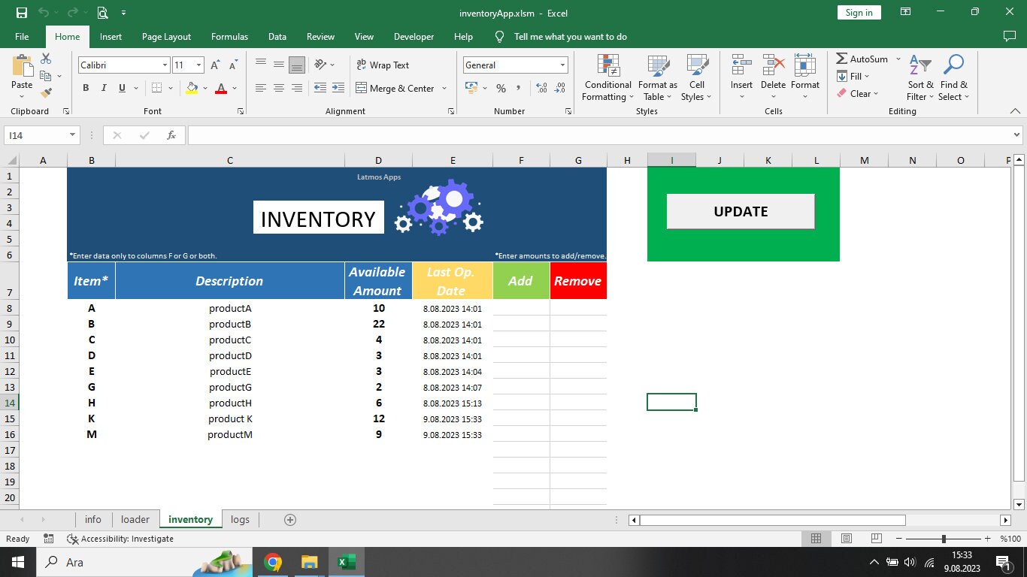Toggle italic formatting
This screenshot has width=1027, height=577.
point(103,88)
